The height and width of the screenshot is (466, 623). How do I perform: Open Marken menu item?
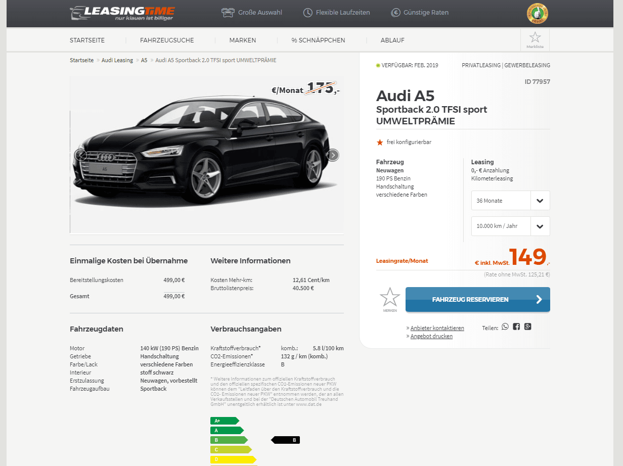(x=243, y=40)
